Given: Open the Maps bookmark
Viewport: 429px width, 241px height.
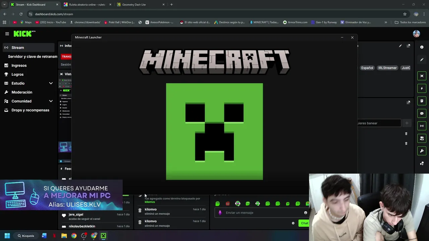Looking at the screenshot, I should pyautogui.click(x=26, y=22).
